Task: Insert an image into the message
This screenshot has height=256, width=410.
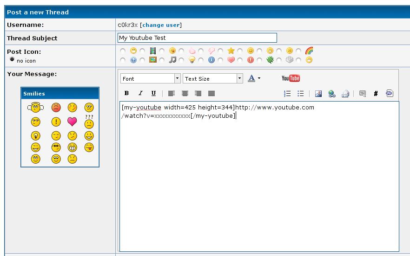Action: (x=318, y=93)
